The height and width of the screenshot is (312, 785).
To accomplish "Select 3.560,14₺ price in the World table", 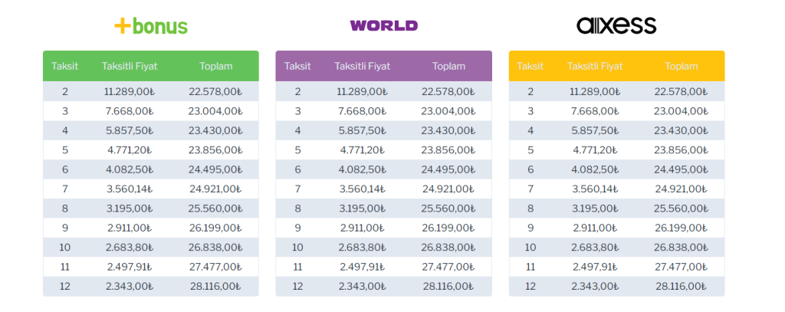I will [x=362, y=189].
